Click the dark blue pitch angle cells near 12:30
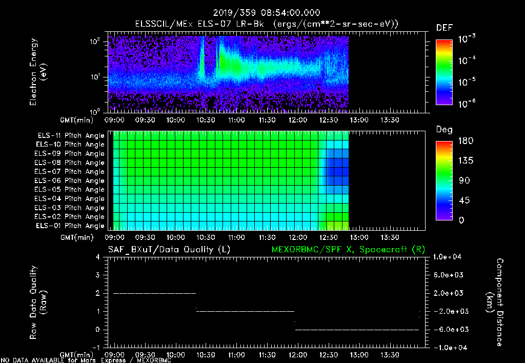This screenshot has height=363, width=525. [337, 171]
